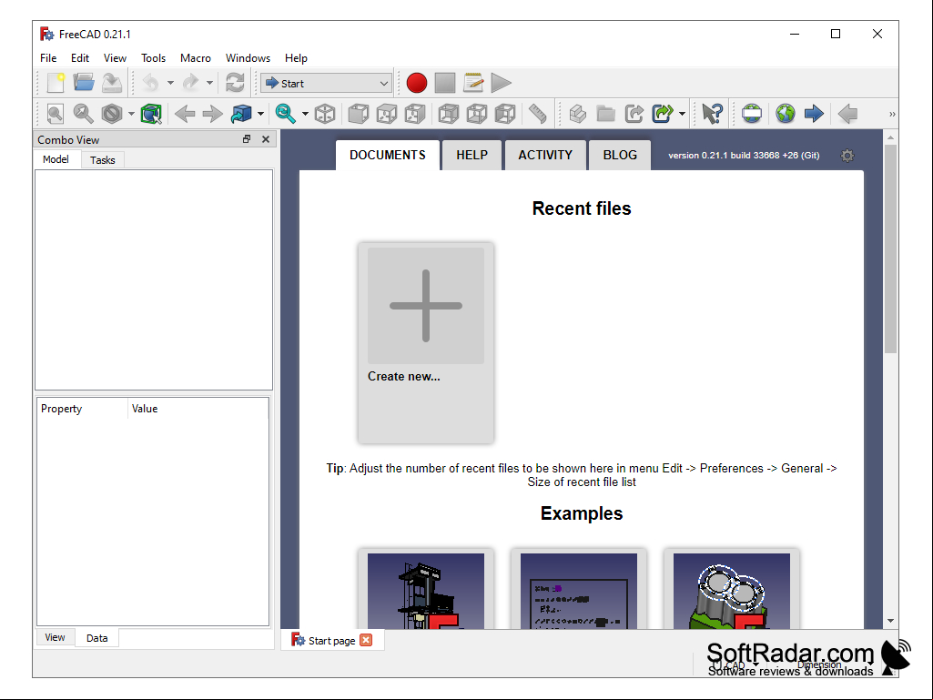Fit all content in view icon

click(x=56, y=114)
